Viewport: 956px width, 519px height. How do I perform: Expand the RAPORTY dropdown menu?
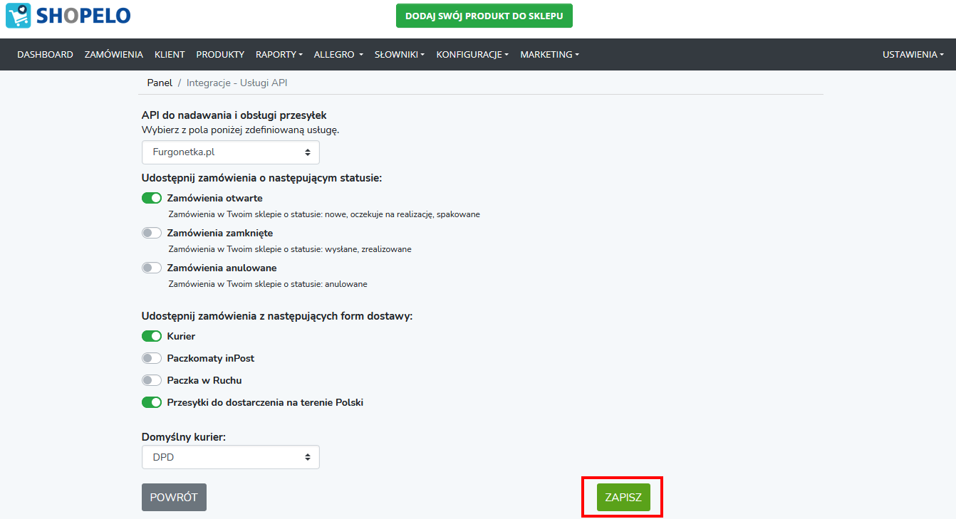[279, 54]
